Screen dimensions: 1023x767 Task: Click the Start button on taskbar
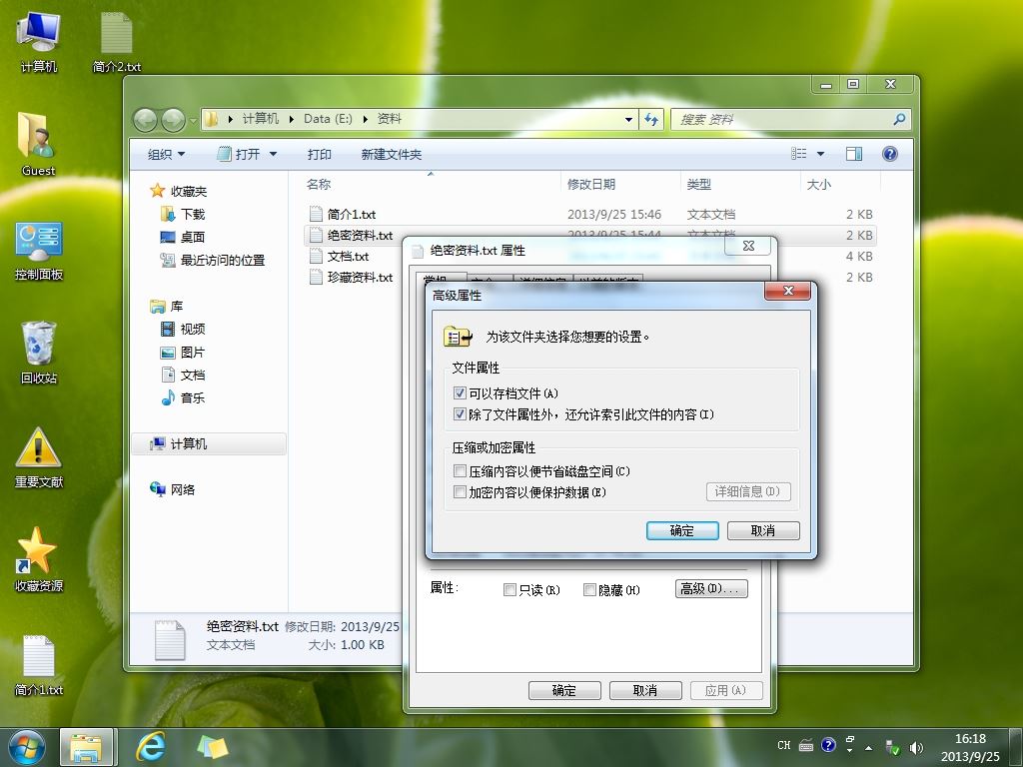27,747
